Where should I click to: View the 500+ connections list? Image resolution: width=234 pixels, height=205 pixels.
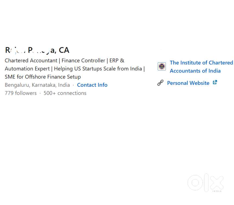point(65,93)
